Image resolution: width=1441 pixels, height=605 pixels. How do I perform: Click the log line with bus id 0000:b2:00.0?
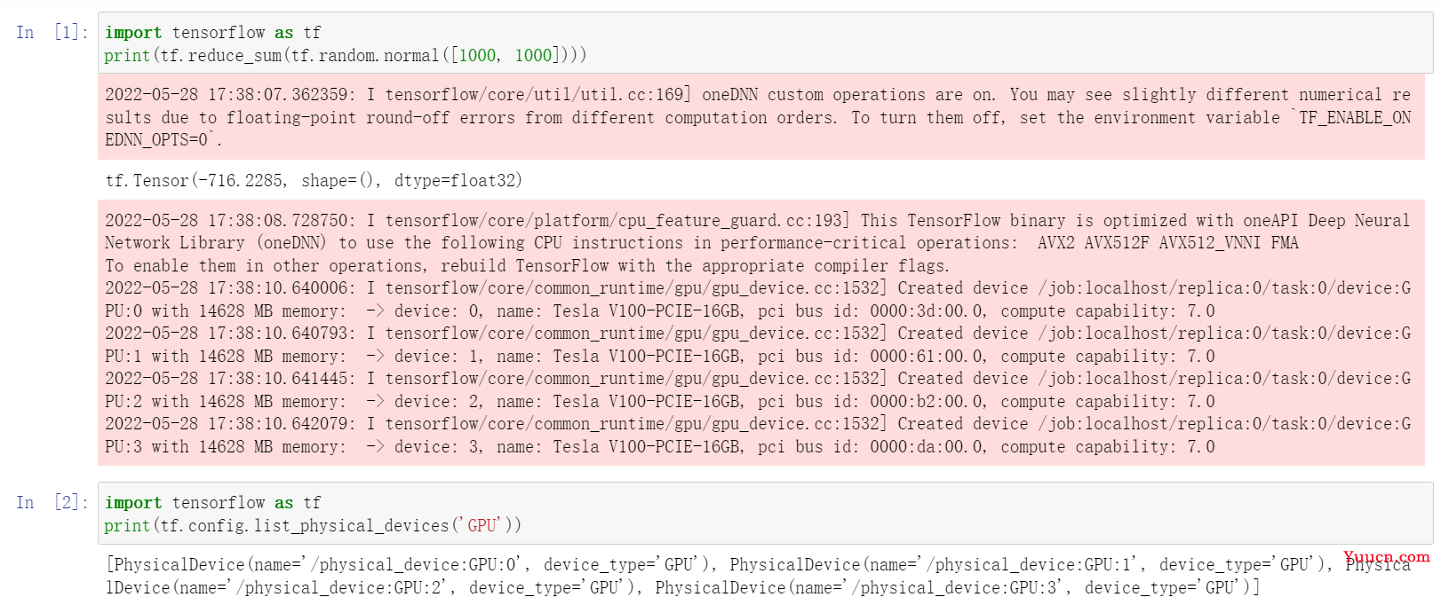click(757, 390)
